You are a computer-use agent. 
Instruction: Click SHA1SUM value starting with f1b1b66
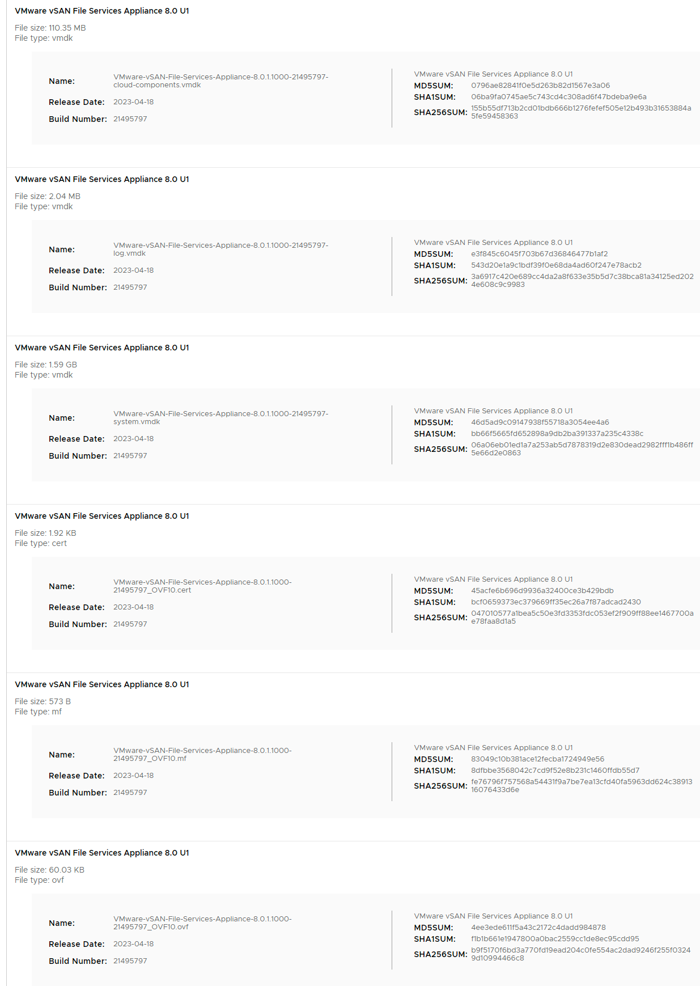[x=555, y=939]
